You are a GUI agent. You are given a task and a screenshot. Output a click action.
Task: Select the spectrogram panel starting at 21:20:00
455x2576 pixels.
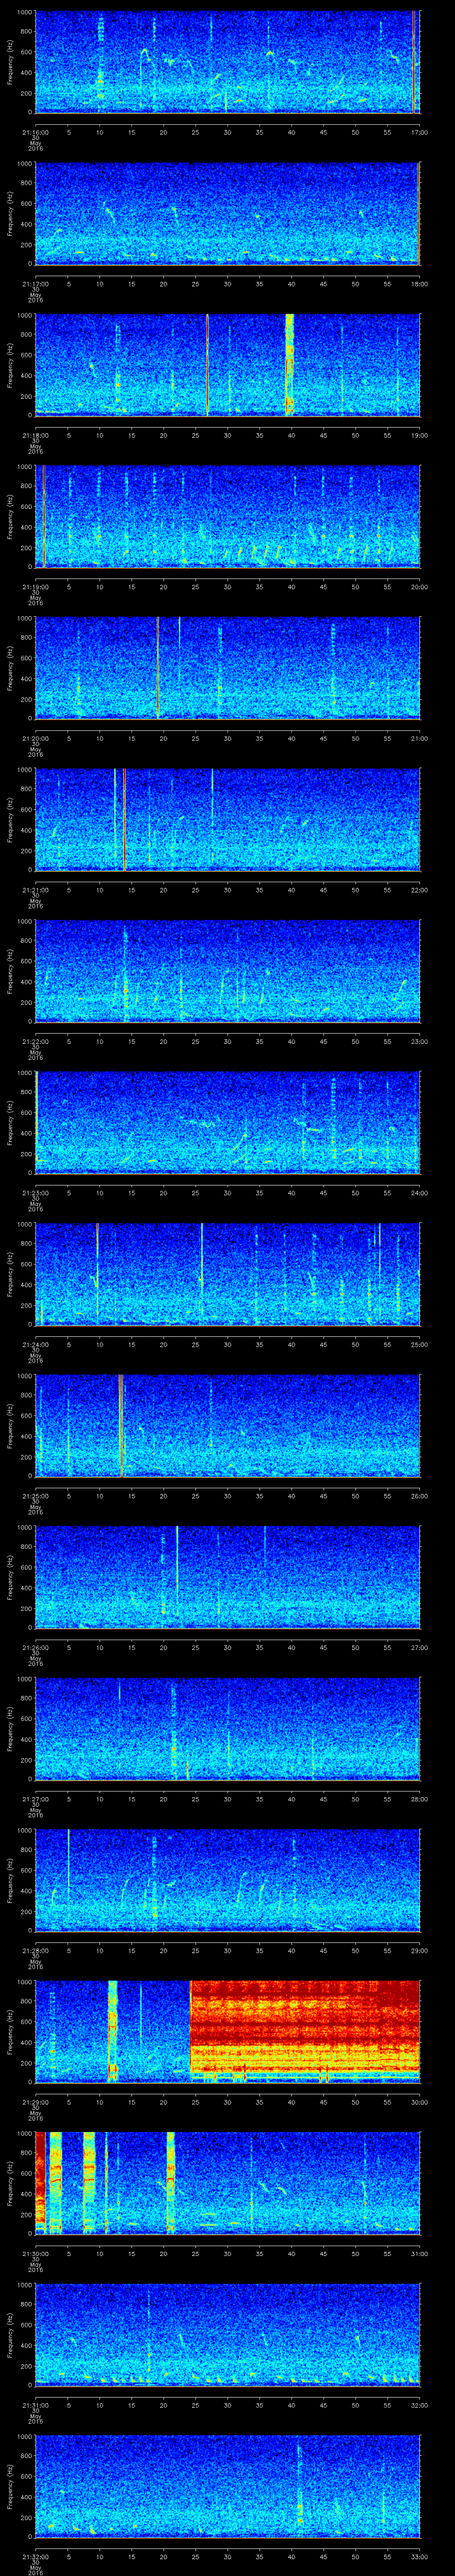coord(228,668)
